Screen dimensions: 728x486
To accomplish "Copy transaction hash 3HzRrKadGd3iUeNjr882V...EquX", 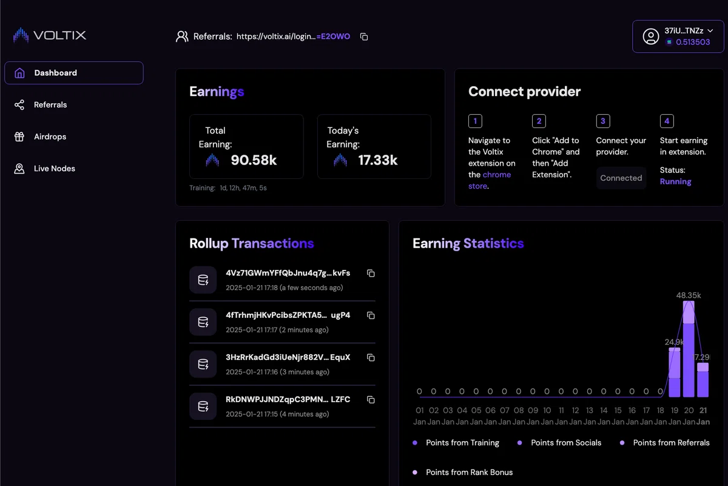I will coord(371,358).
